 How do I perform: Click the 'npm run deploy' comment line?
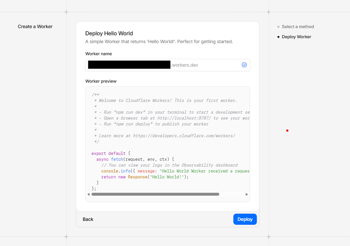pyautogui.click(x=151, y=124)
